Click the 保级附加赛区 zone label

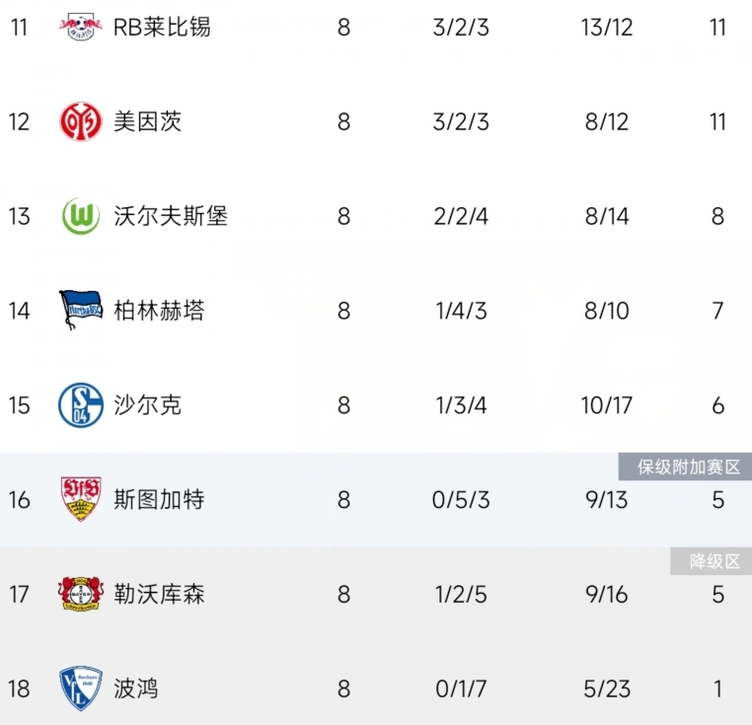684,467
